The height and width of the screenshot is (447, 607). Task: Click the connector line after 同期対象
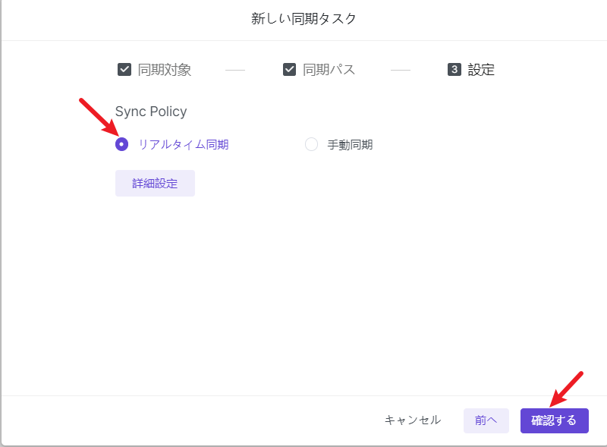(x=235, y=70)
